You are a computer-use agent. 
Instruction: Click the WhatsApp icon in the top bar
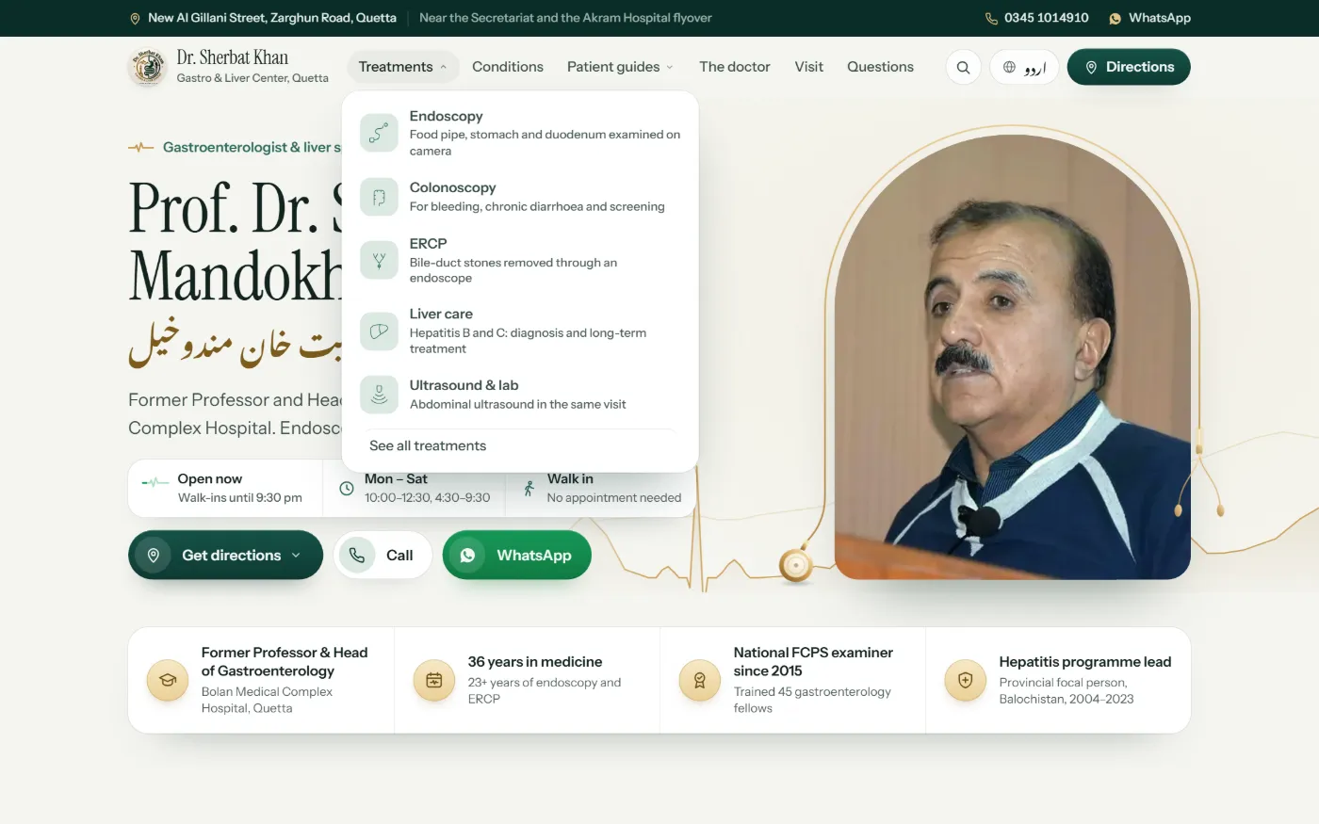1115,18
